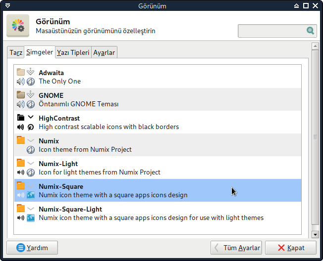Click 'The Only One' description

tap(60, 82)
